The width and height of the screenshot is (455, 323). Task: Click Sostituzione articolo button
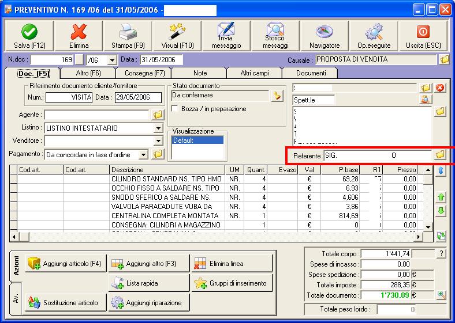point(66,303)
